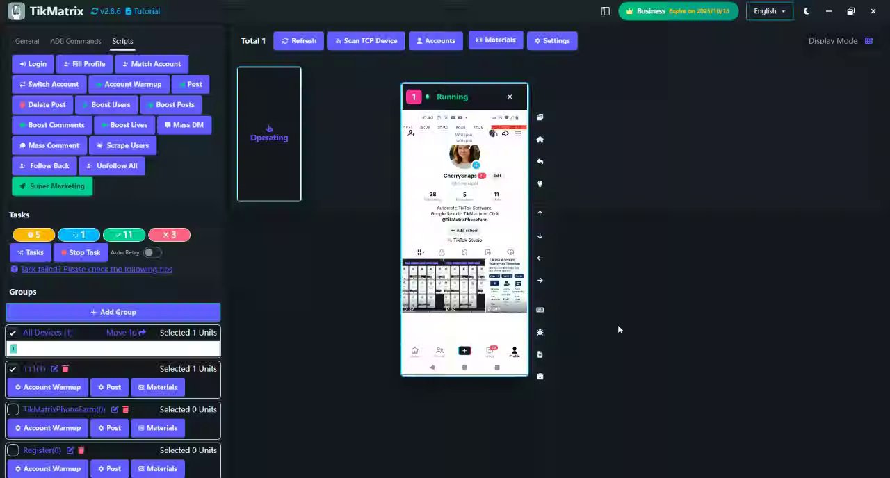Open the Tutorial link in the header
890x478 pixels.
[143, 11]
